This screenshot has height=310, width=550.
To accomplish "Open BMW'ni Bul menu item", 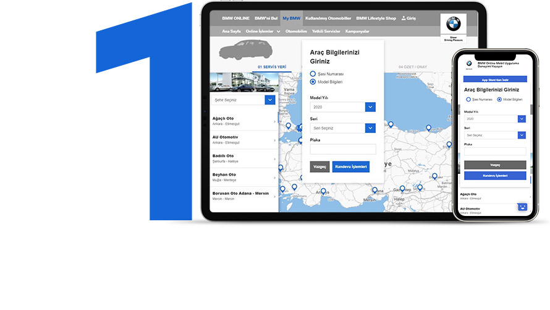I will (266, 19).
